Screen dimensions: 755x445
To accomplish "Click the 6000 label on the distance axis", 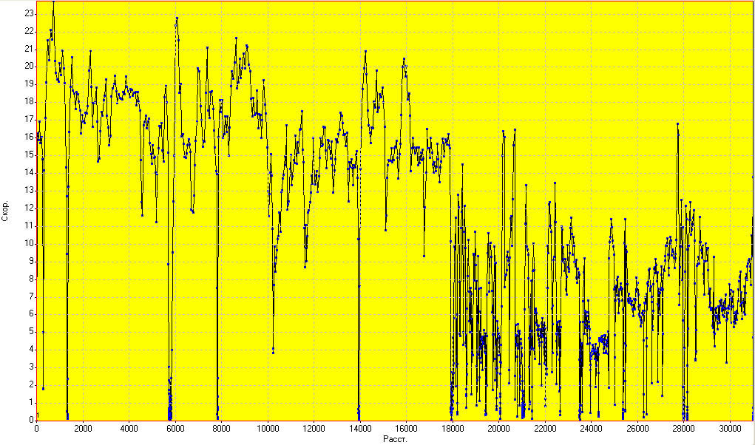I will click(x=175, y=429).
